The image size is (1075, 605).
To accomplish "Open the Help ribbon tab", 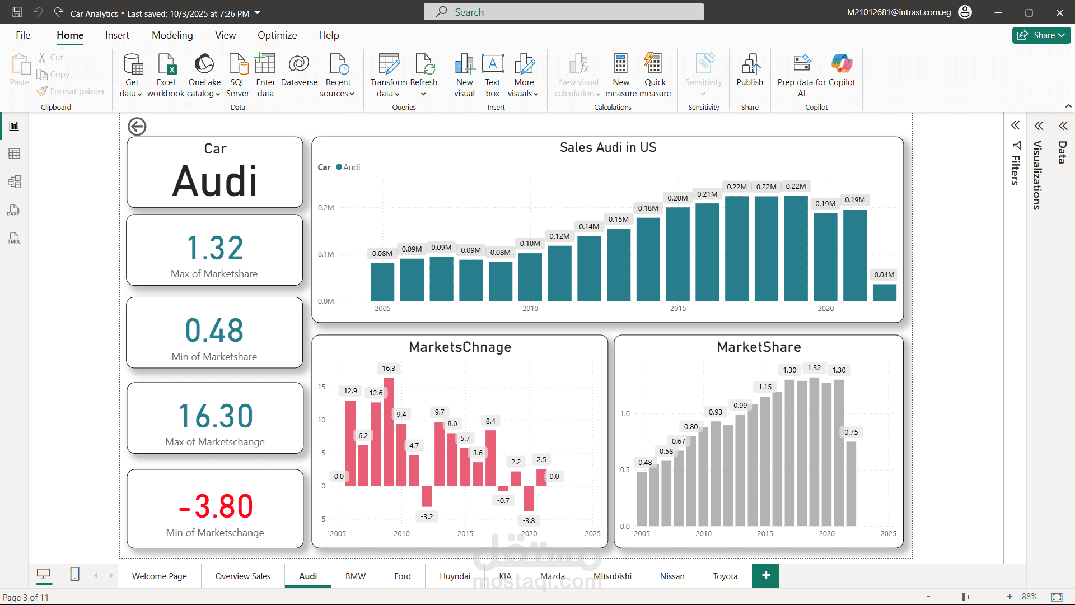I will pos(329,35).
